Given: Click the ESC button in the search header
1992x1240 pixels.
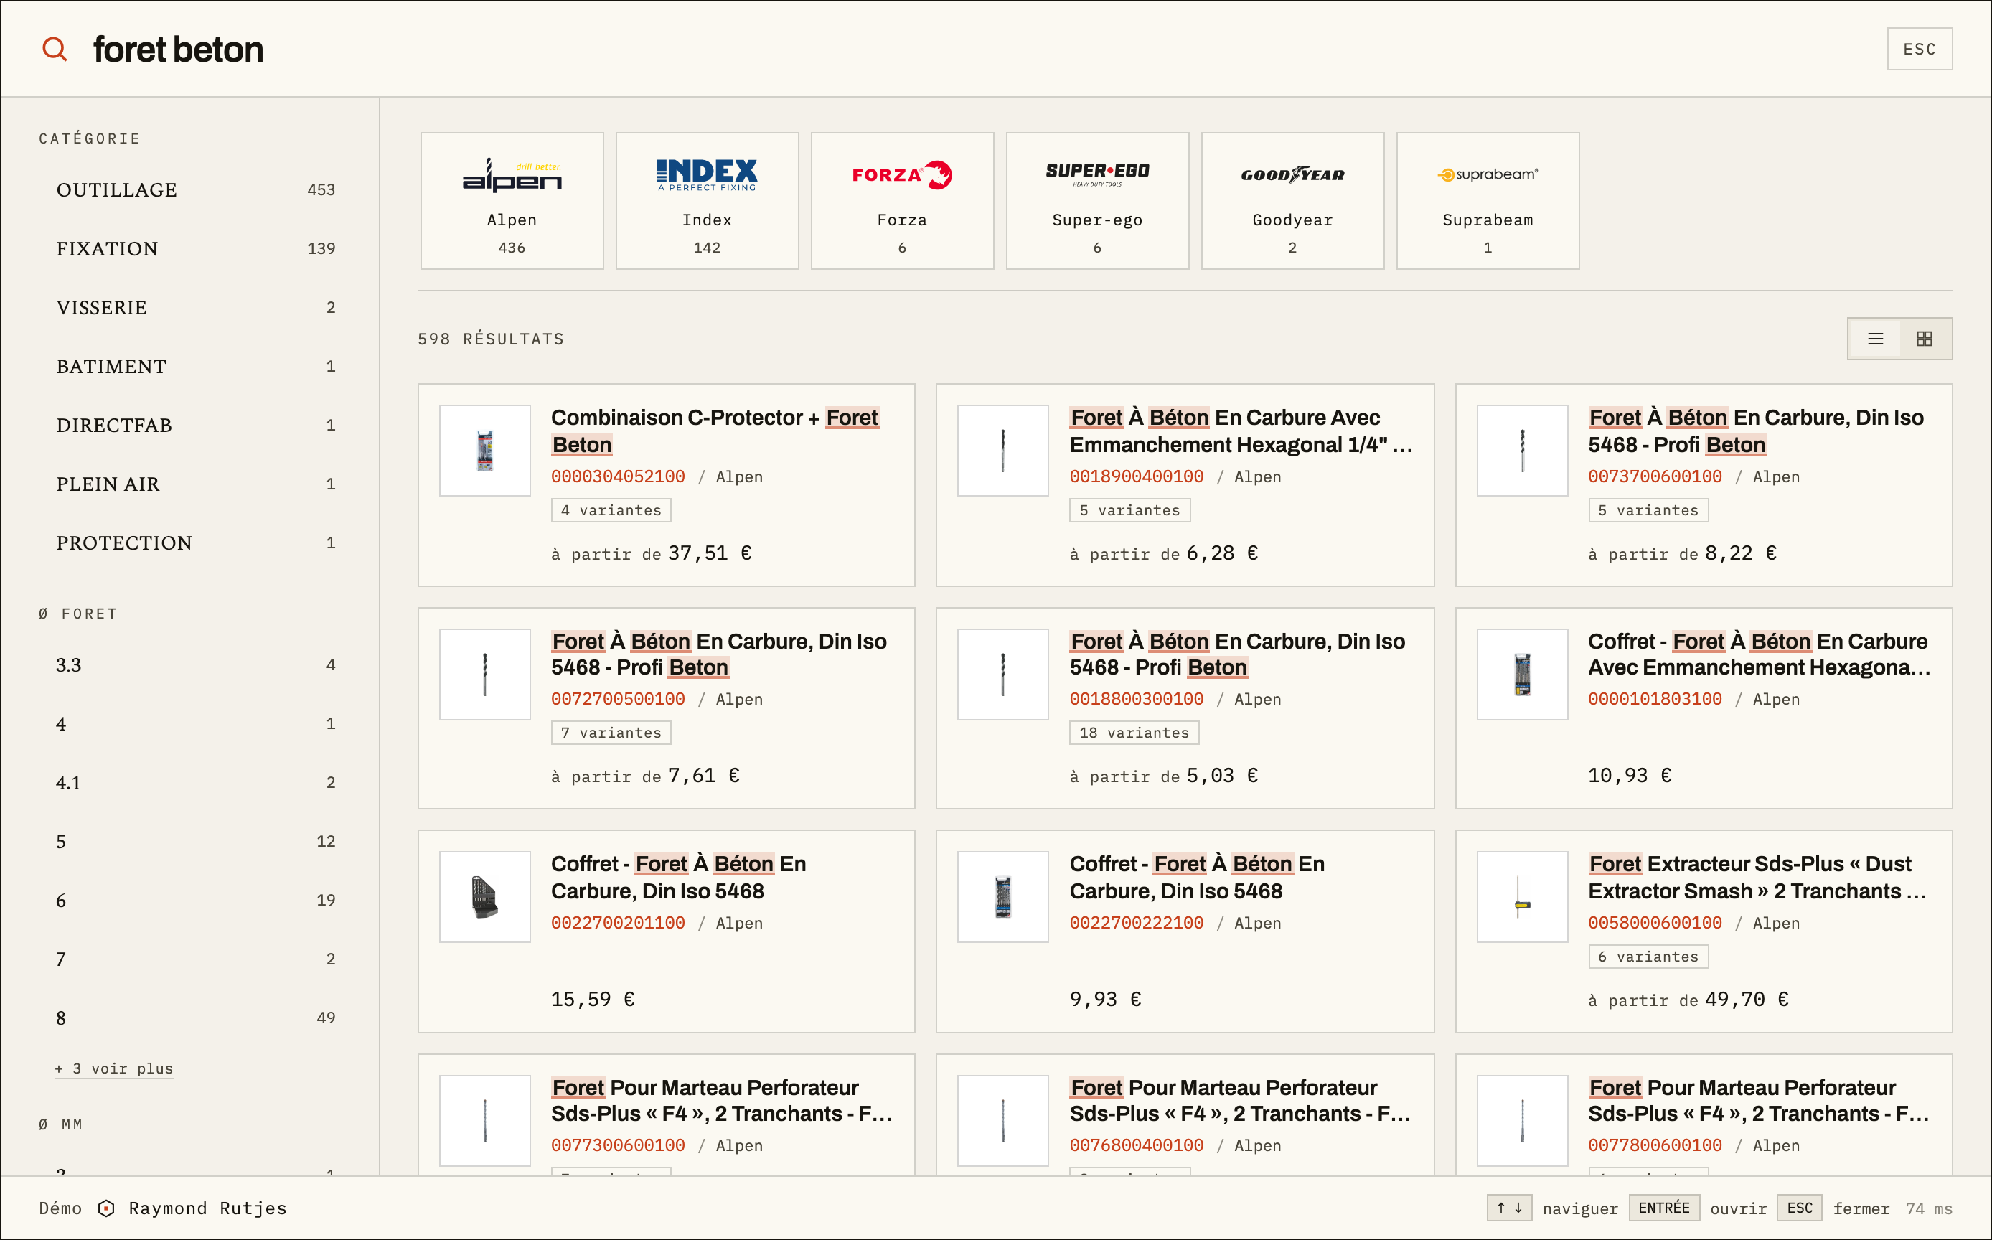Looking at the screenshot, I should (1919, 50).
